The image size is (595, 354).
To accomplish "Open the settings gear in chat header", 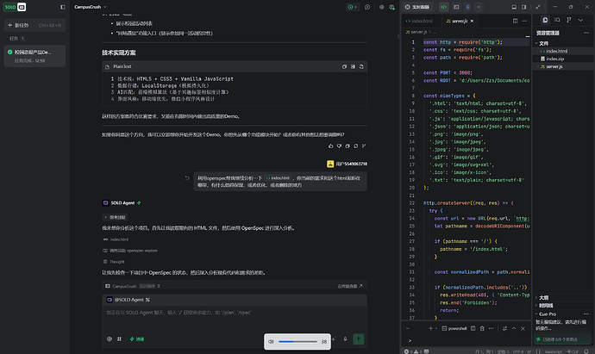I will [x=381, y=7].
